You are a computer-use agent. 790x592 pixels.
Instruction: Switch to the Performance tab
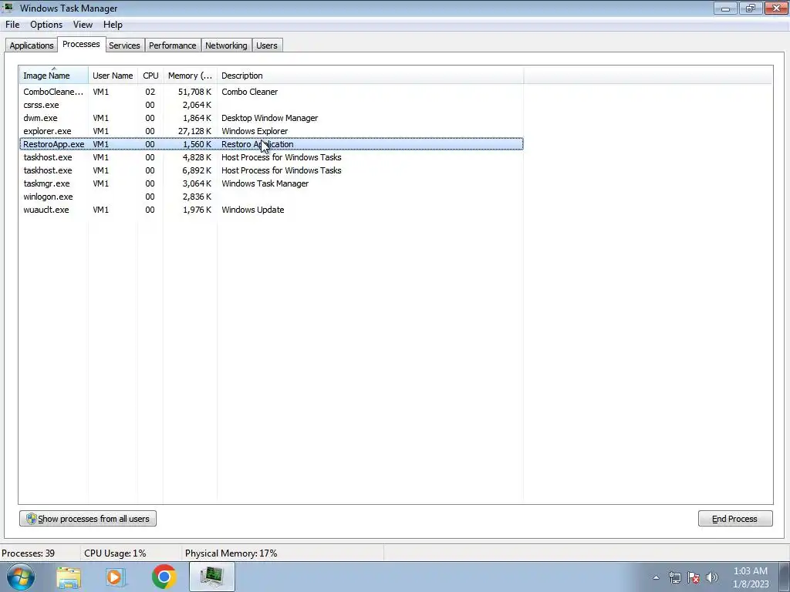click(x=172, y=45)
